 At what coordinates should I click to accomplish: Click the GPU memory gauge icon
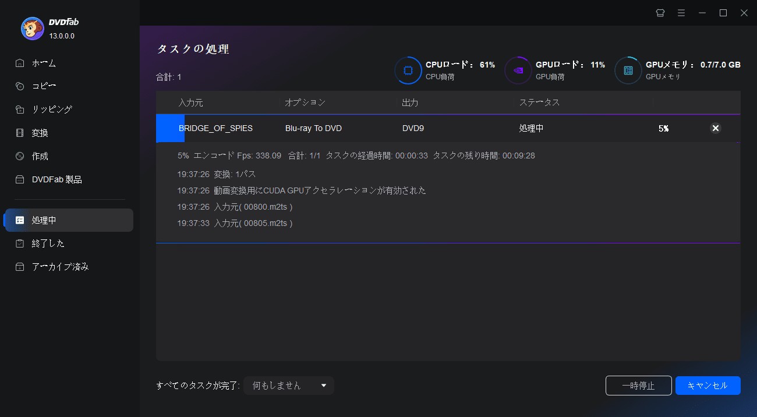[x=628, y=70]
